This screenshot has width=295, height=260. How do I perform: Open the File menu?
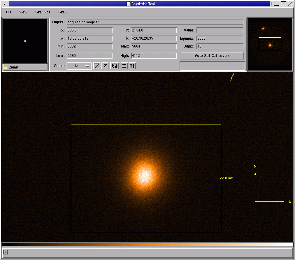(x=9, y=12)
